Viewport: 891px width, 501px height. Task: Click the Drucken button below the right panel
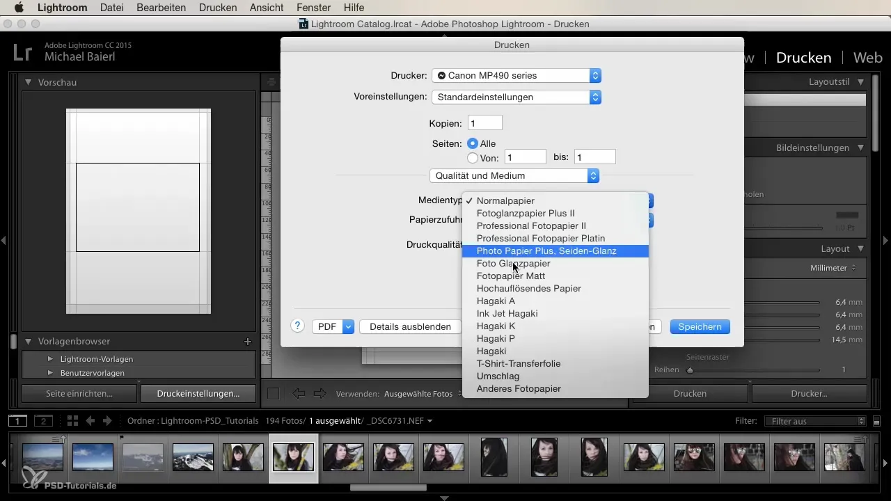coord(690,394)
